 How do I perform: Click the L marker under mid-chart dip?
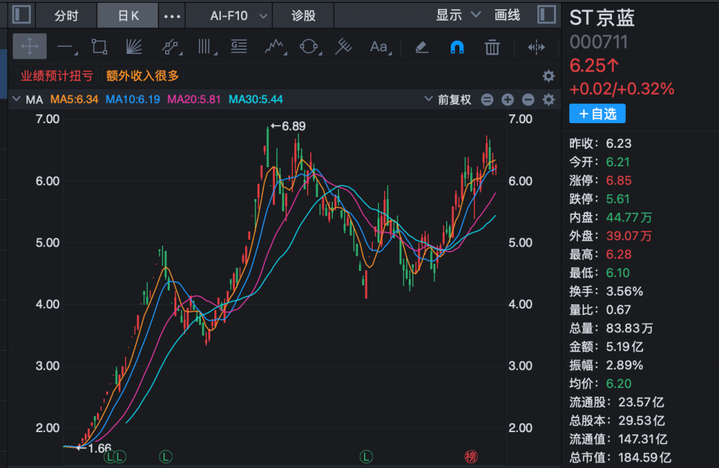click(366, 457)
